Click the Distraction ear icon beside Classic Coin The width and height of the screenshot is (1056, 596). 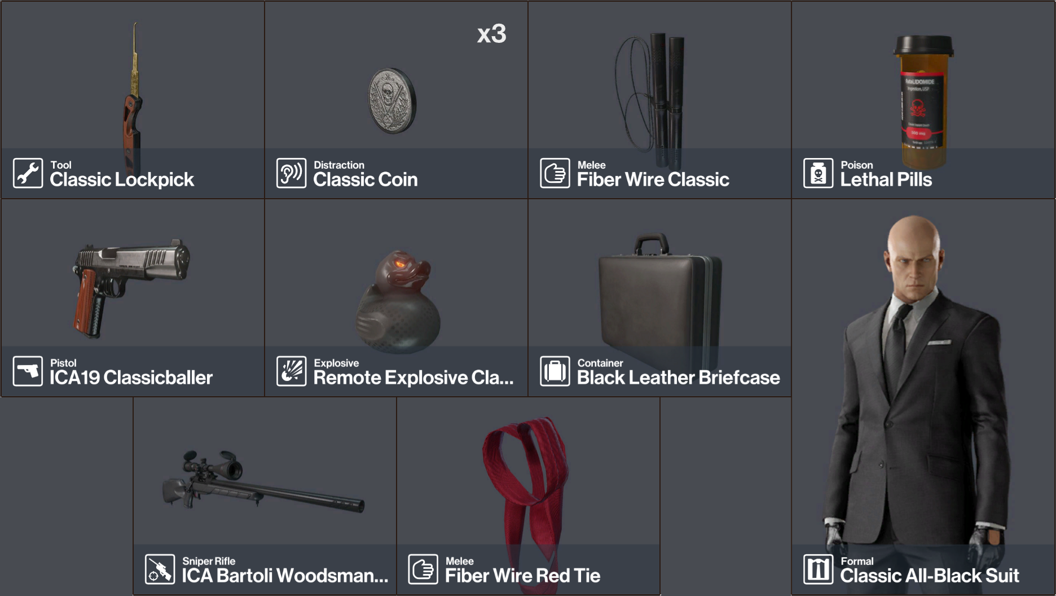(x=291, y=173)
